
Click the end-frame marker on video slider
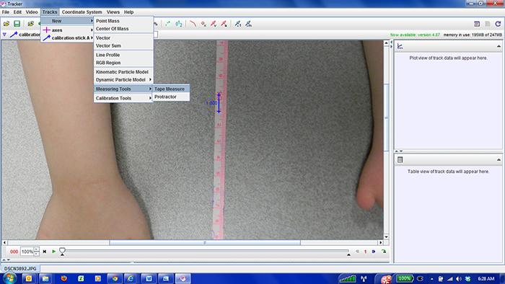[x=348, y=254]
